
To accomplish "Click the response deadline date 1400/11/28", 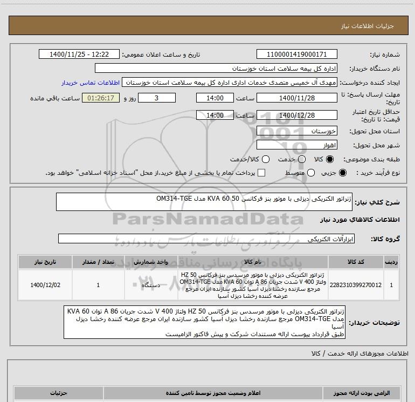I will (x=296, y=98).
